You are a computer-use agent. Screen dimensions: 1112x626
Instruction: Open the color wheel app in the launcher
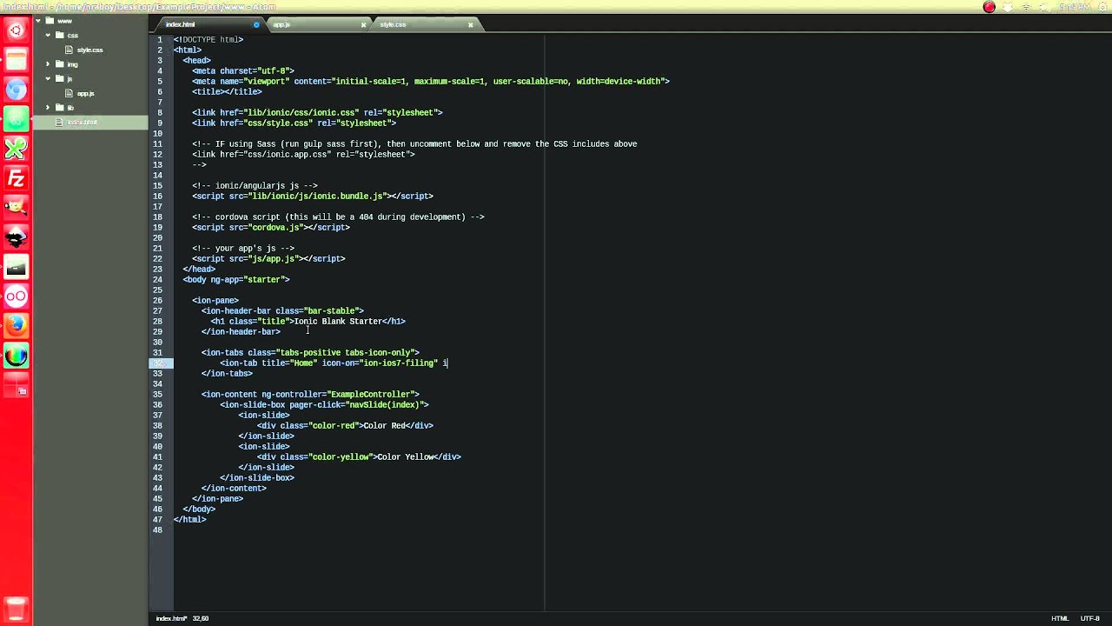16,356
